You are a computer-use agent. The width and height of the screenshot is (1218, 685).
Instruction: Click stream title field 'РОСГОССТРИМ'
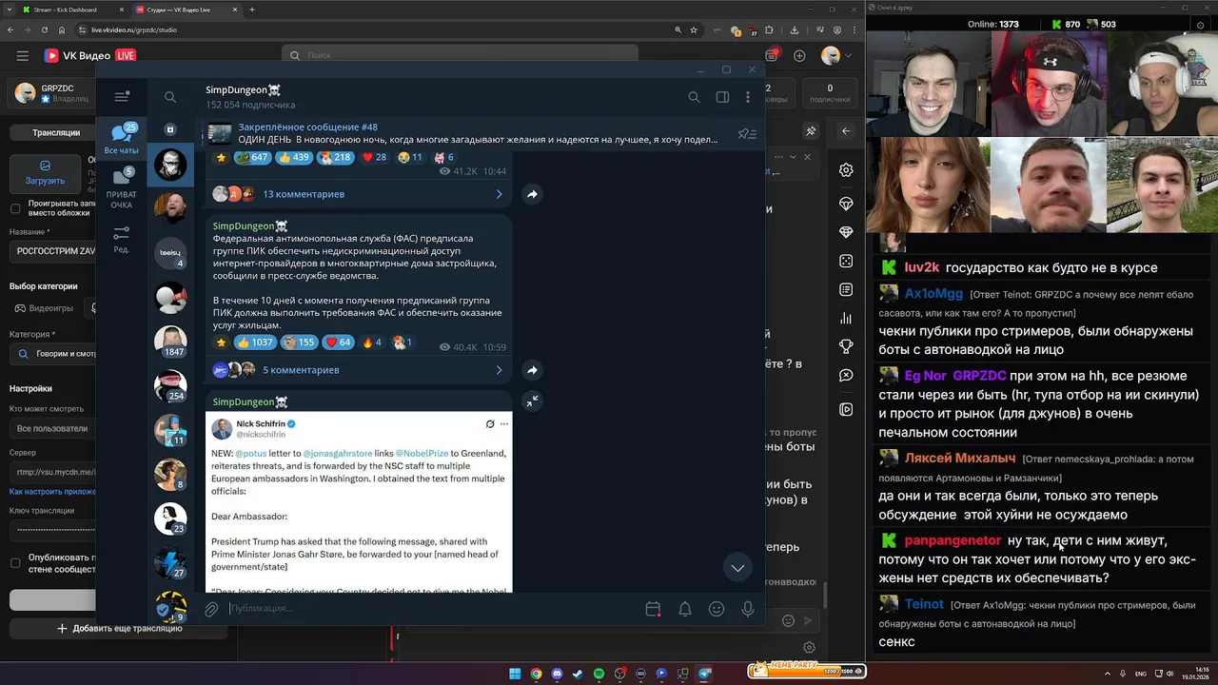pos(53,252)
